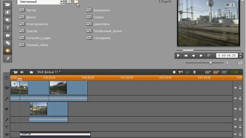
Task: Lock the overlay video track
Action: coord(240,108)
